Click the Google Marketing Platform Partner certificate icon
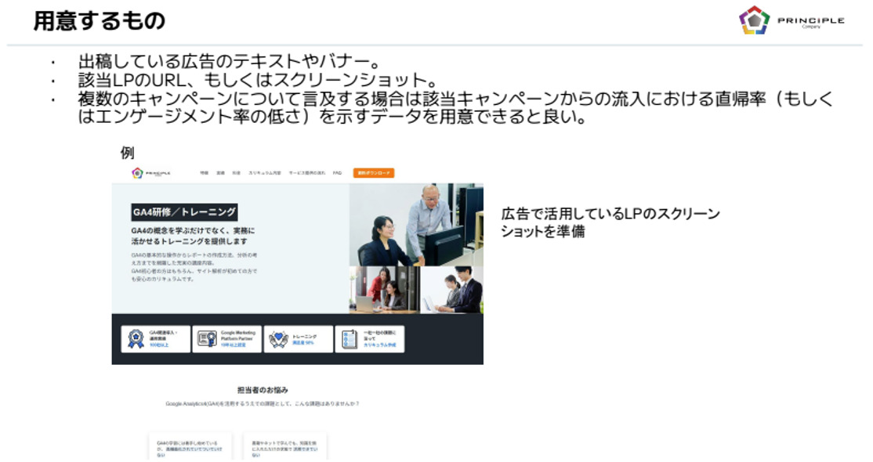Viewport: 873px width, 462px height. click(x=207, y=339)
